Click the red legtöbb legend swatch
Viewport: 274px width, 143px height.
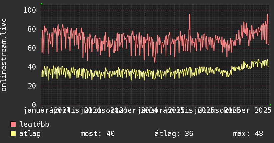13,124
